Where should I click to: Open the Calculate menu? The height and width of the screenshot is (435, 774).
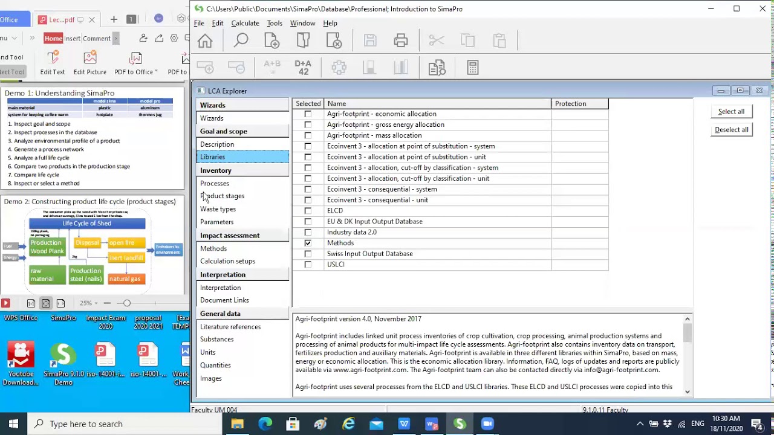click(x=245, y=23)
